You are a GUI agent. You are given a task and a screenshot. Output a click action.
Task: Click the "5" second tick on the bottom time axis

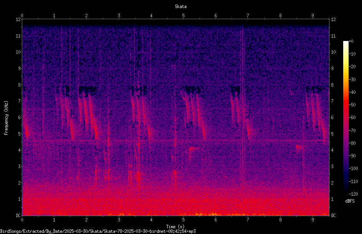(184, 220)
